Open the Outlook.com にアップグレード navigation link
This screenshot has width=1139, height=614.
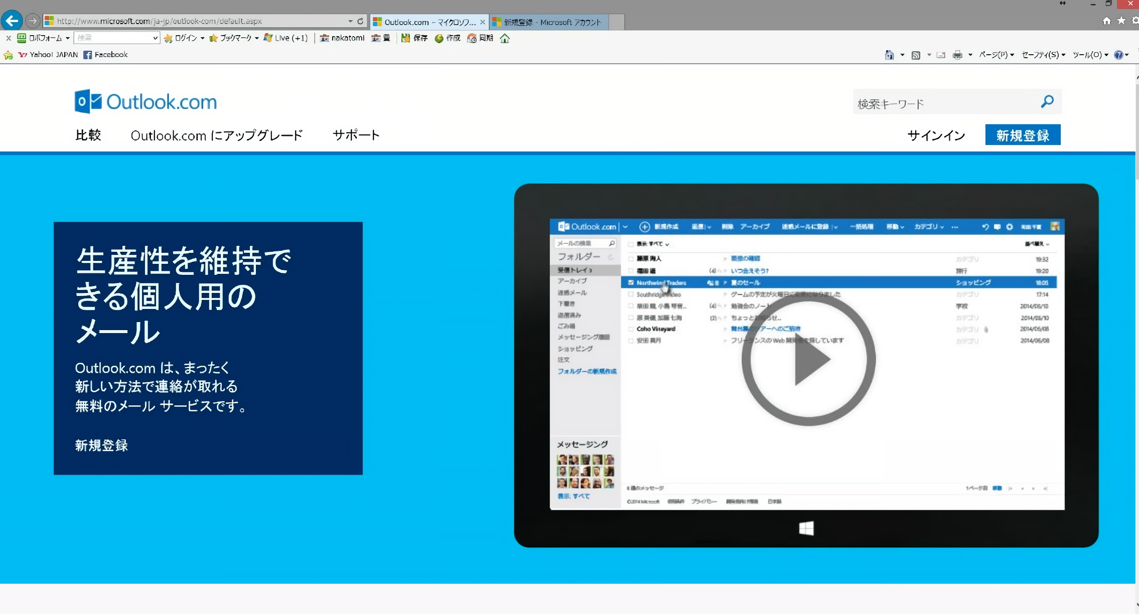click(217, 135)
